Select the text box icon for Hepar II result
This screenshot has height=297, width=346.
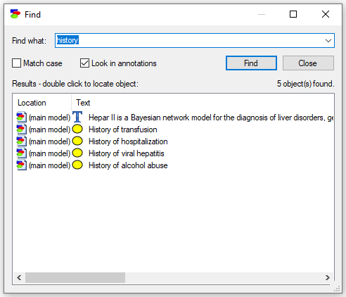pos(77,117)
